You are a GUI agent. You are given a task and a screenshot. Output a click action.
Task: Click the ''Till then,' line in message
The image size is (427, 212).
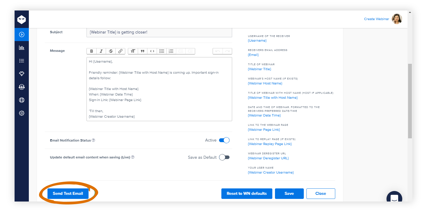96,111
